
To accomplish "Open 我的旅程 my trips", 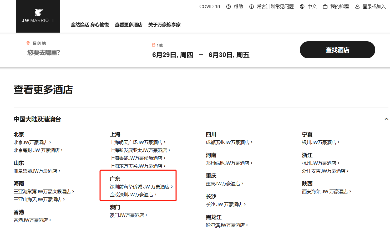I will pyautogui.click(x=340, y=7).
